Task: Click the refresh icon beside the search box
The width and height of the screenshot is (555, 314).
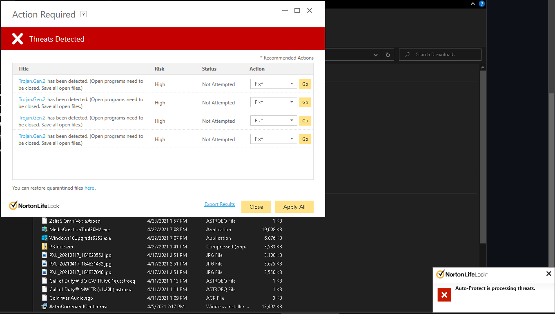Action: [387, 54]
